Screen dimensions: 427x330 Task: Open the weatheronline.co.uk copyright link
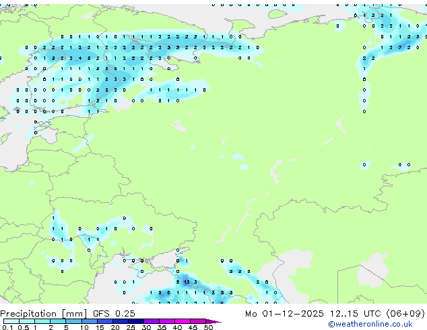(370, 324)
